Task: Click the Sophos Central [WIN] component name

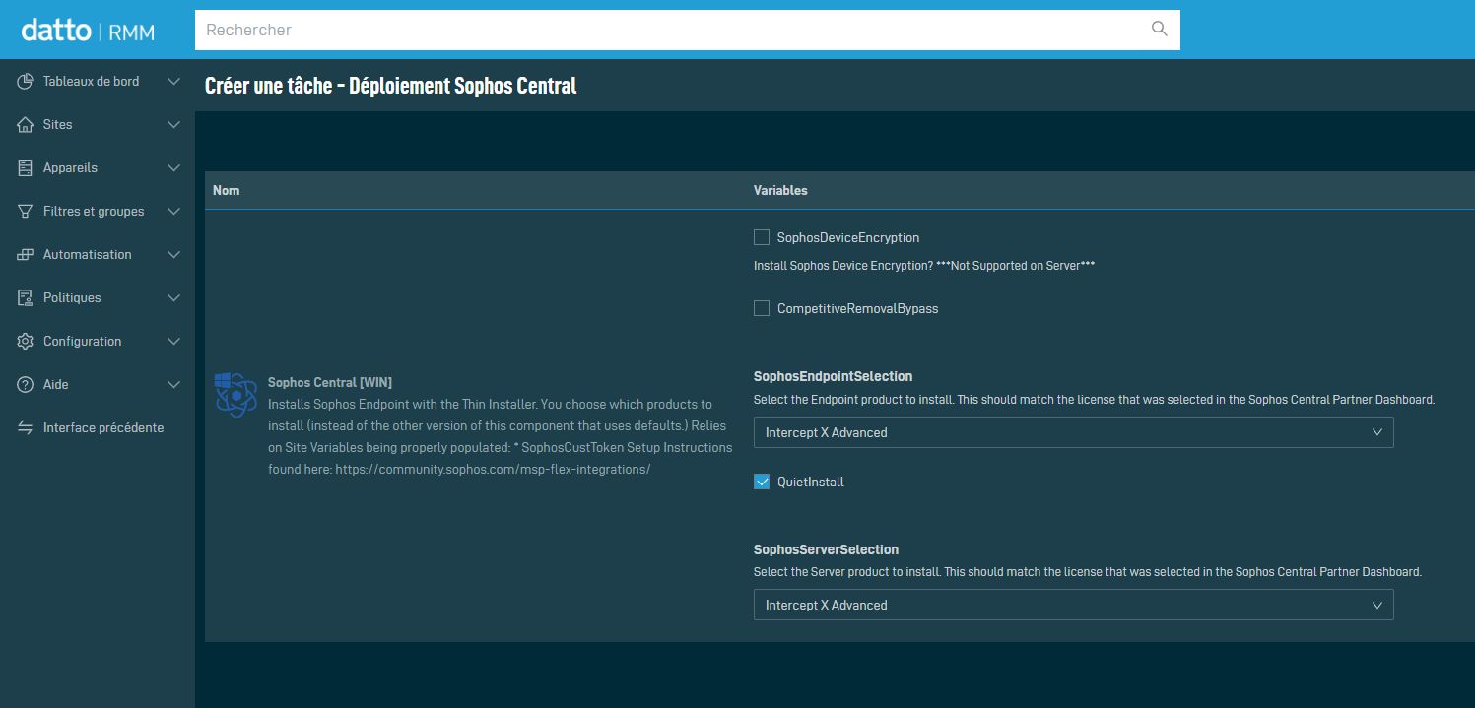Action: (x=330, y=382)
